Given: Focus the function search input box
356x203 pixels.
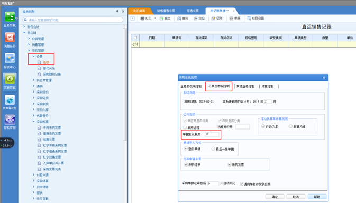Looking at the screenshot, I should coord(72,20).
